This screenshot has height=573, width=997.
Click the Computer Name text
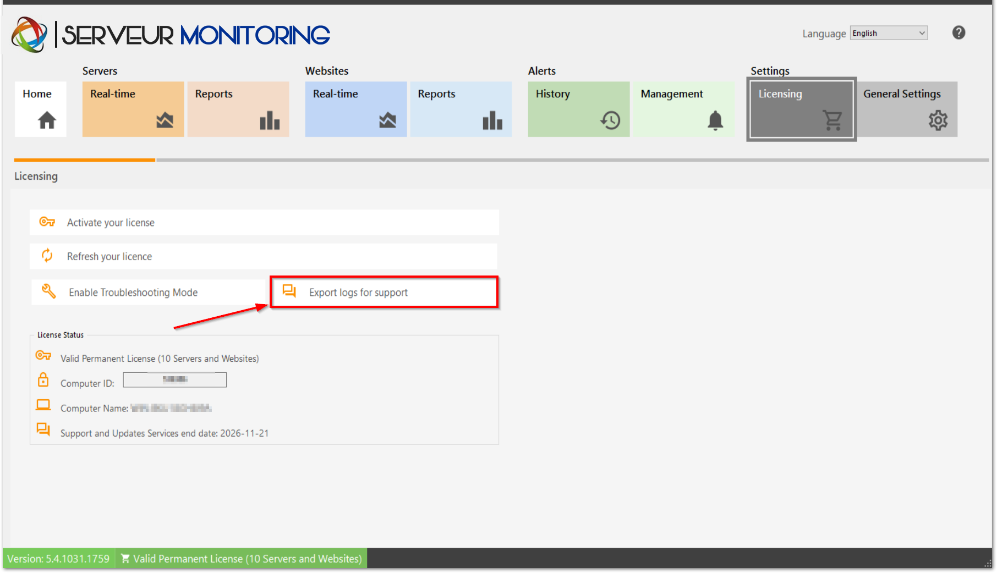(x=136, y=408)
